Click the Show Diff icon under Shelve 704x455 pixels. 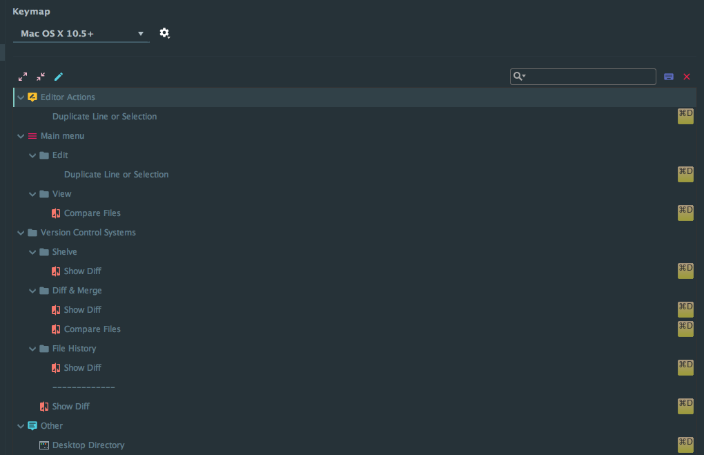click(x=56, y=271)
